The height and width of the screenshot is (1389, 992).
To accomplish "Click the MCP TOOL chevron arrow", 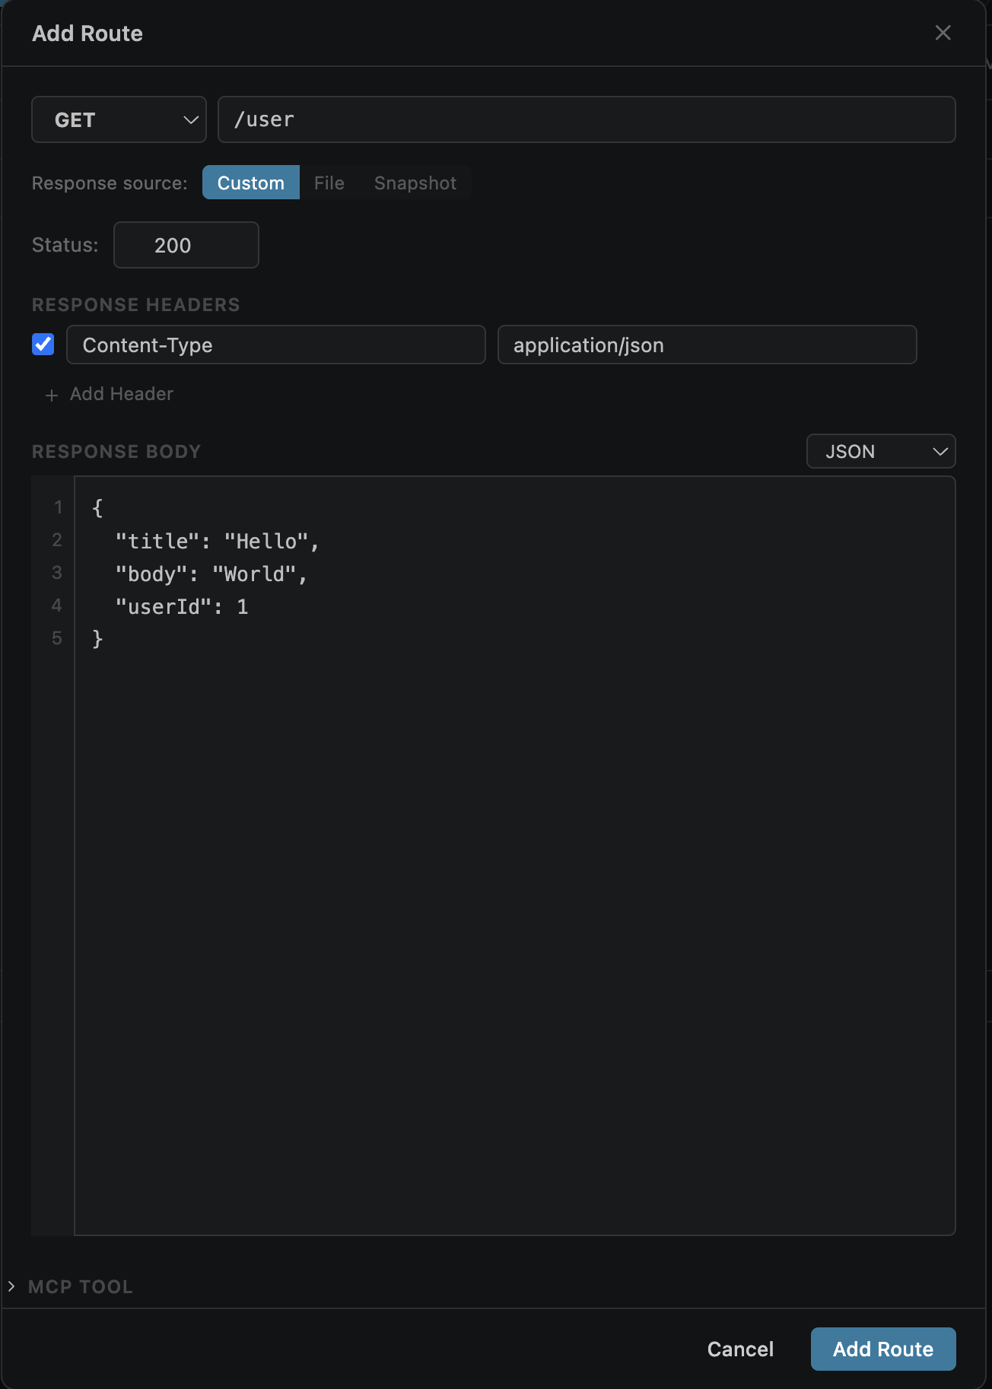I will 11,1286.
